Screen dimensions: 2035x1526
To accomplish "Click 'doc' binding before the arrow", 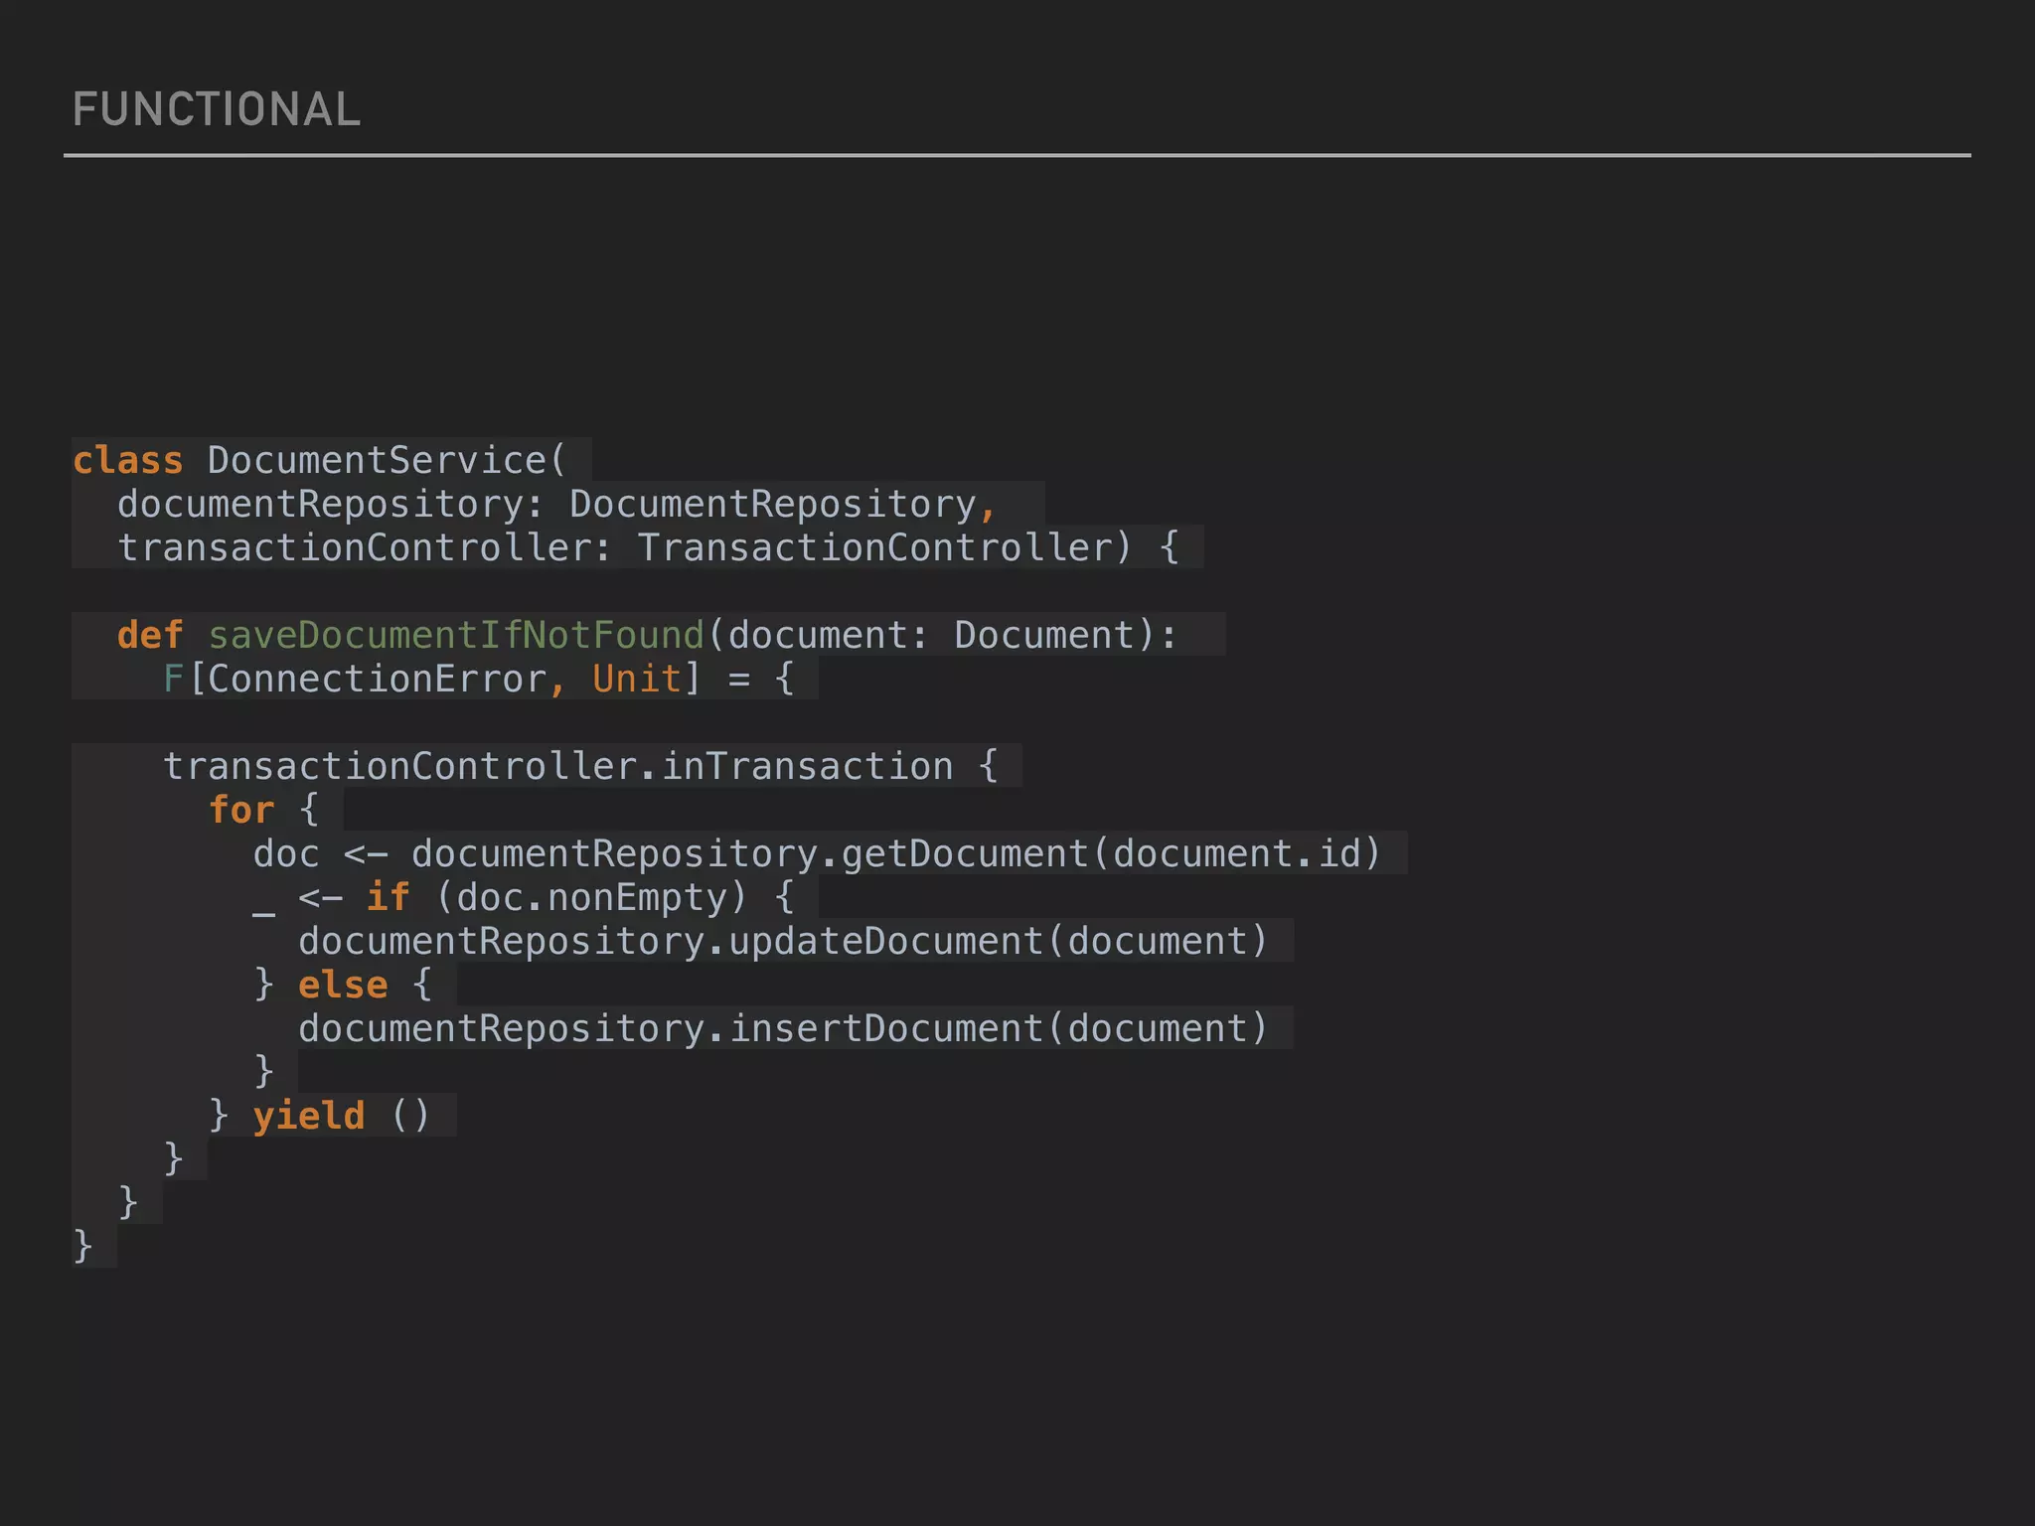I will coord(286,853).
